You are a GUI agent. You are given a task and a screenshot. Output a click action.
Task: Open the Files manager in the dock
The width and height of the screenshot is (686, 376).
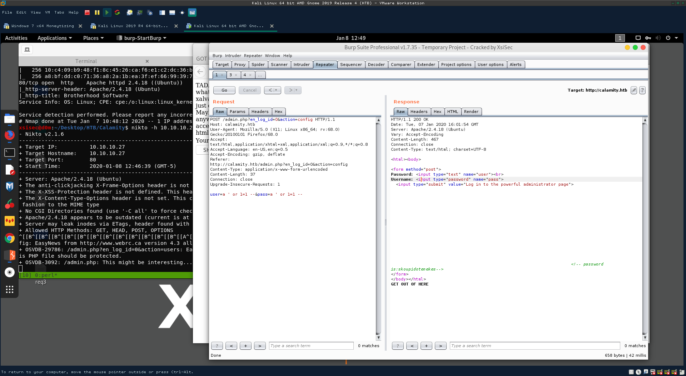pos(10,119)
